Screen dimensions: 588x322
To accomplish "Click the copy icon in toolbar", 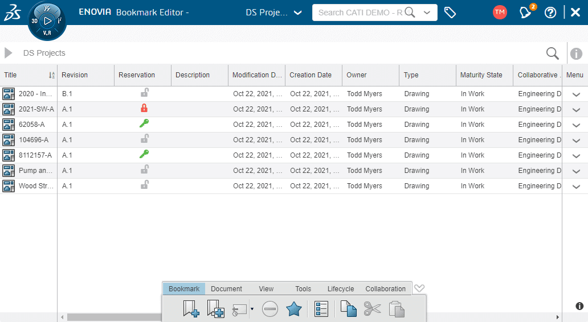I will 348,309.
